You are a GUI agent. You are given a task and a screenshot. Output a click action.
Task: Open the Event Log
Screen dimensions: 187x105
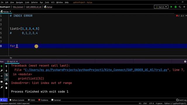pyautogui.click(x=181, y=100)
